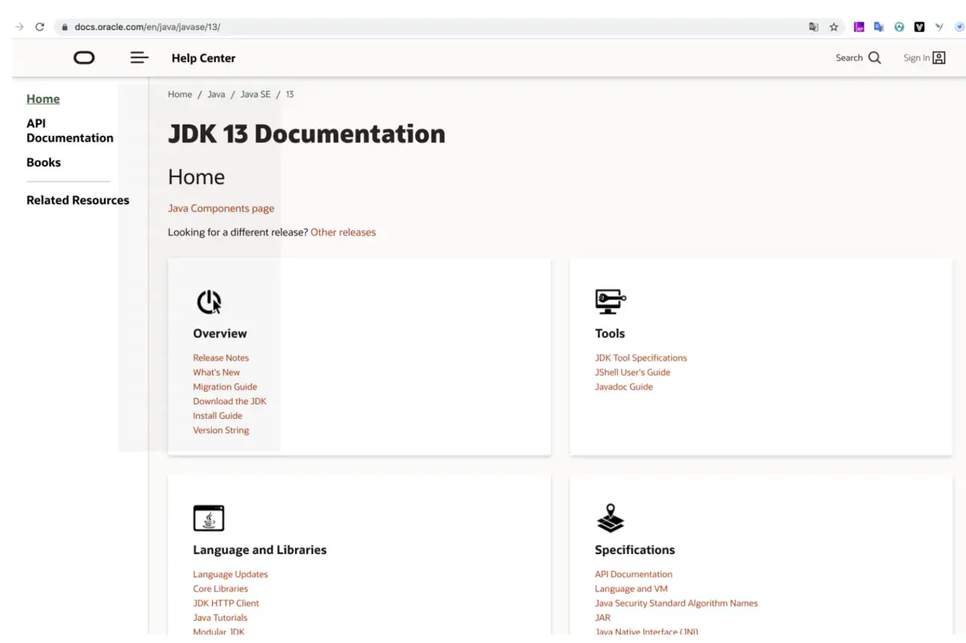Open Books in the sidebar
Viewport: 966px width, 643px height.
click(x=44, y=162)
